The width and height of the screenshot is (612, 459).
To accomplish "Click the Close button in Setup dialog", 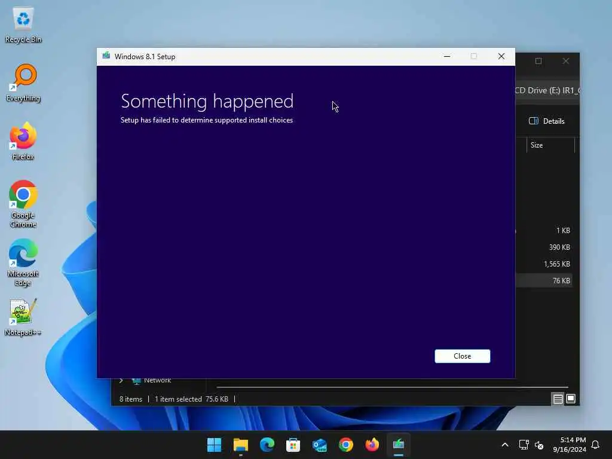I will 462,356.
